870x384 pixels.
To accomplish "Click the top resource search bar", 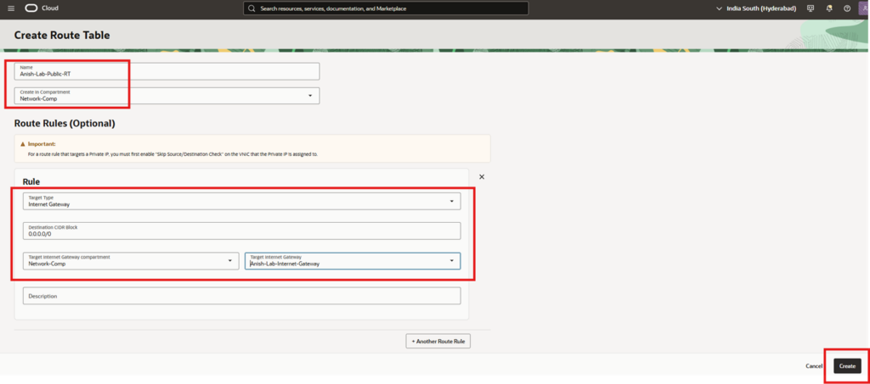I will [x=387, y=8].
